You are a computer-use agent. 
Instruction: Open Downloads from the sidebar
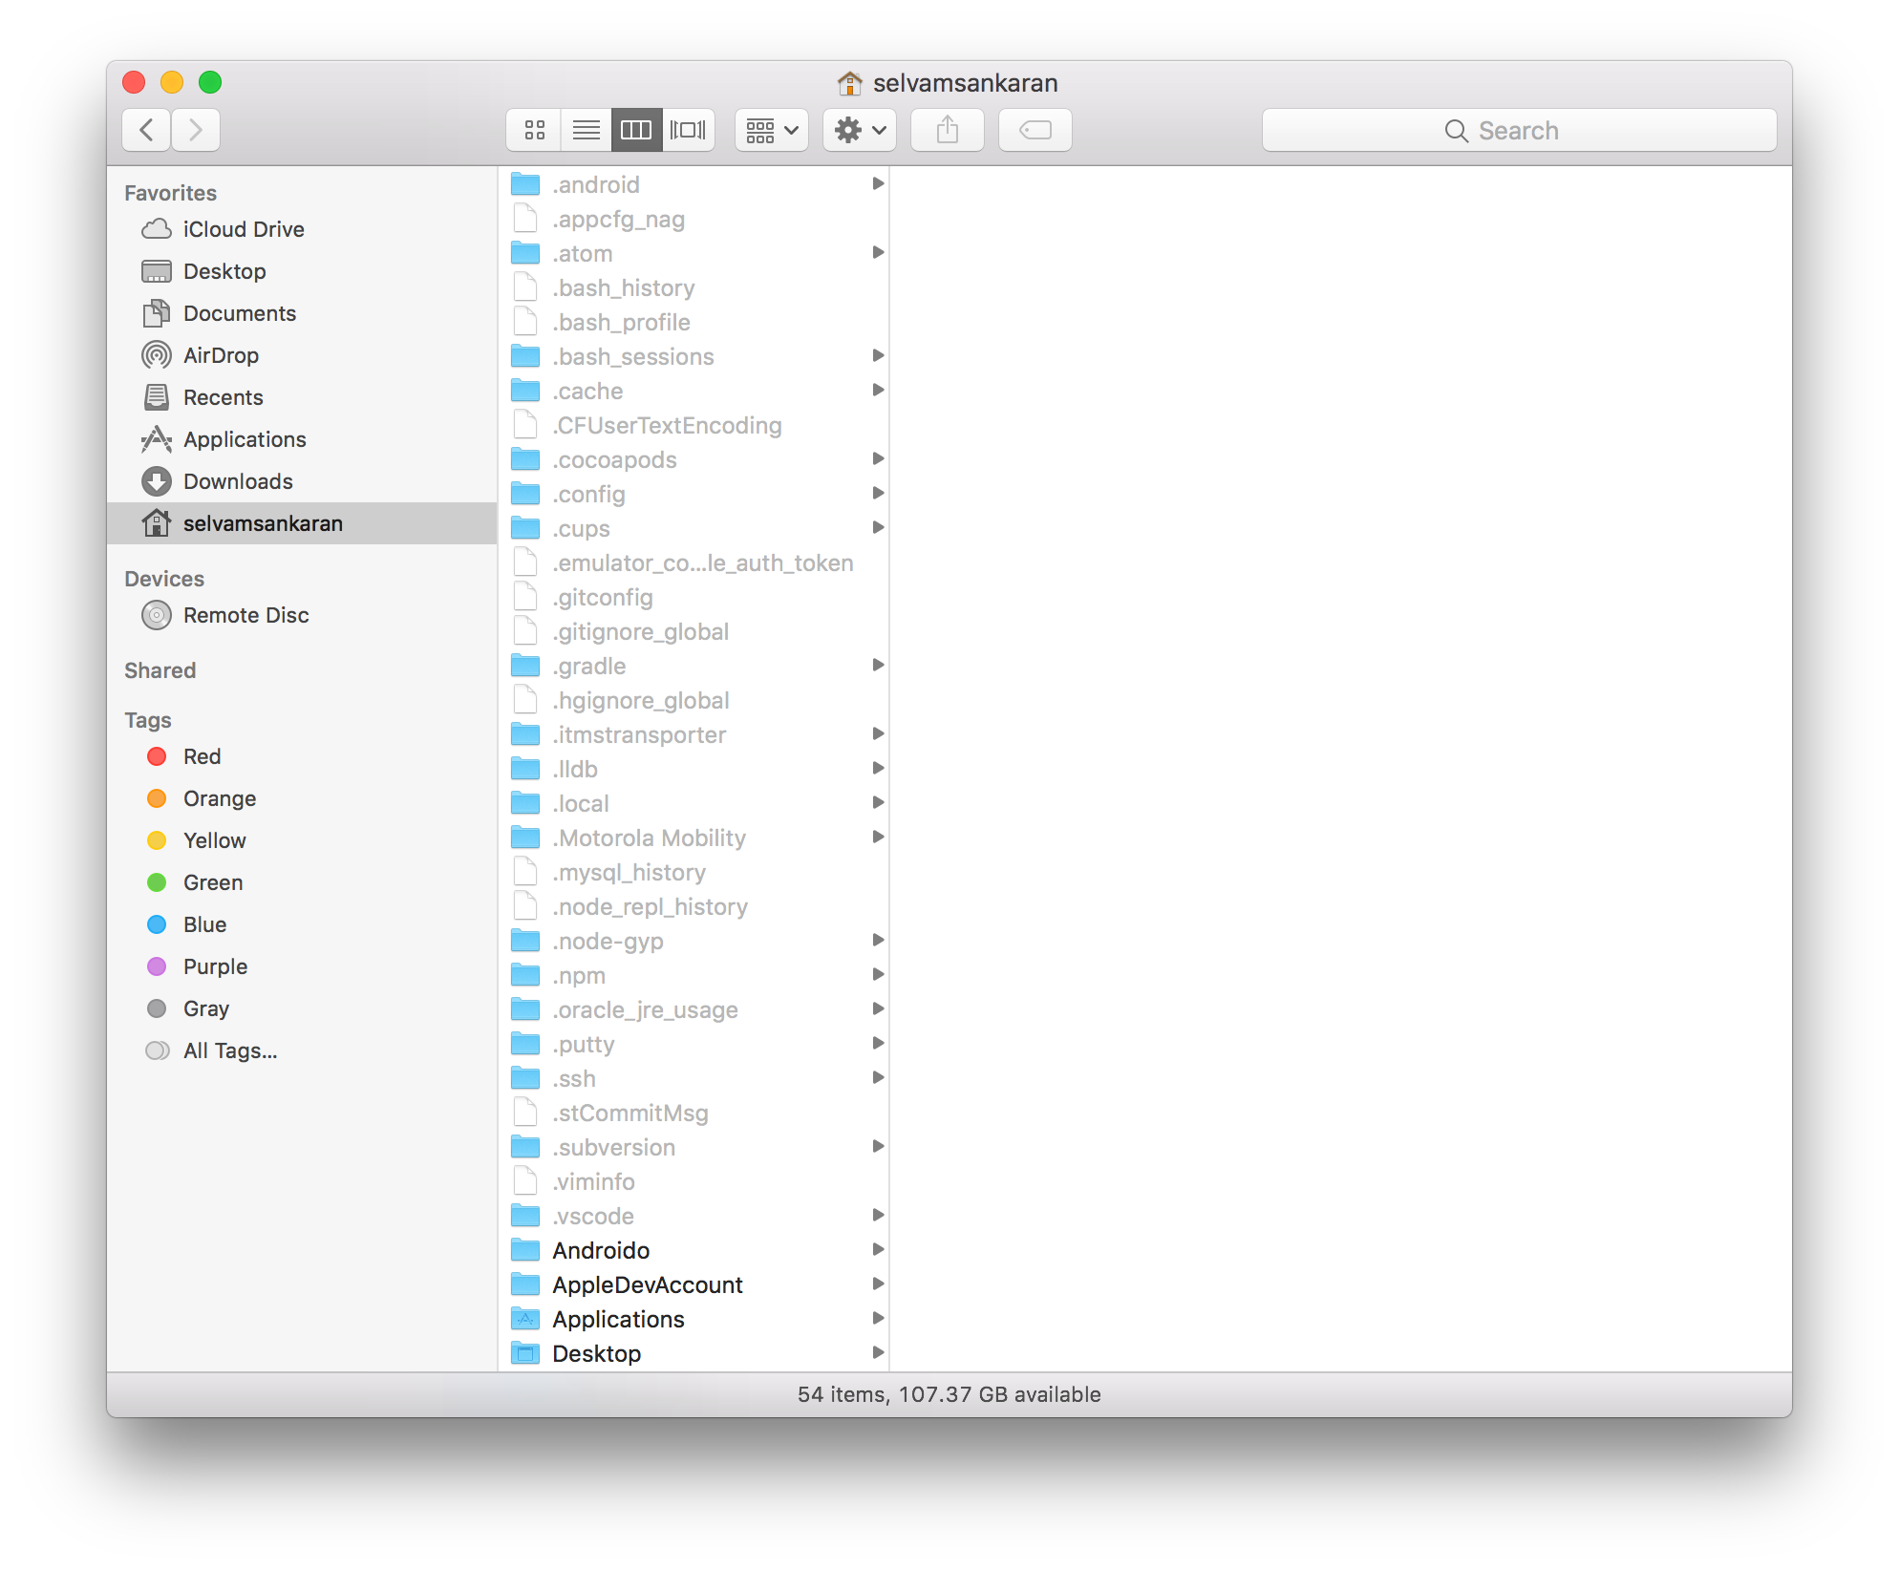coord(302,481)
